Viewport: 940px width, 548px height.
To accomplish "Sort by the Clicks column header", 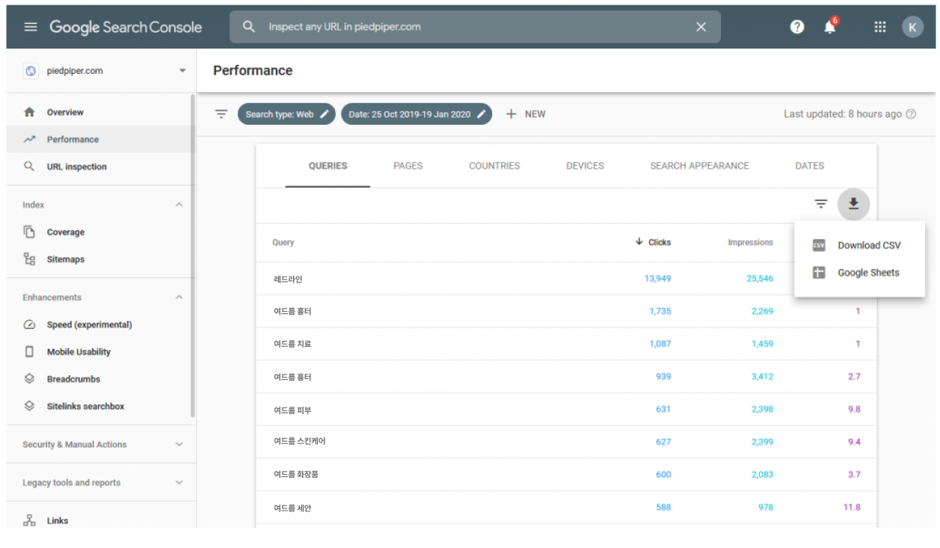I will point(653,242).
